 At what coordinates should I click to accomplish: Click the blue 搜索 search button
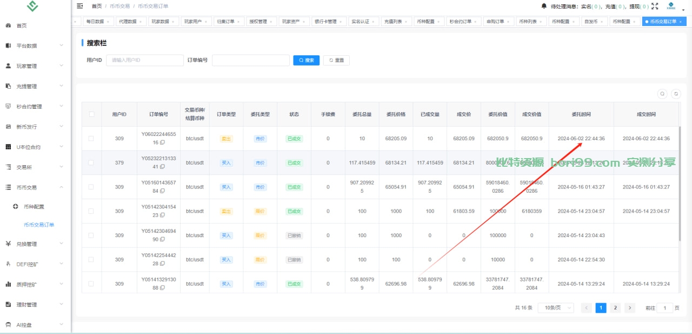coord(307,60)
